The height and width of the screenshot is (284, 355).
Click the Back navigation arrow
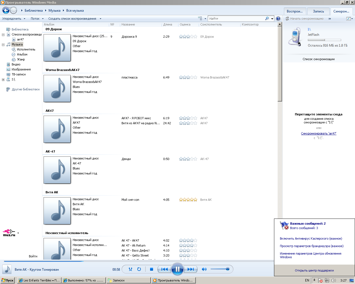click(x=6, y=11)
